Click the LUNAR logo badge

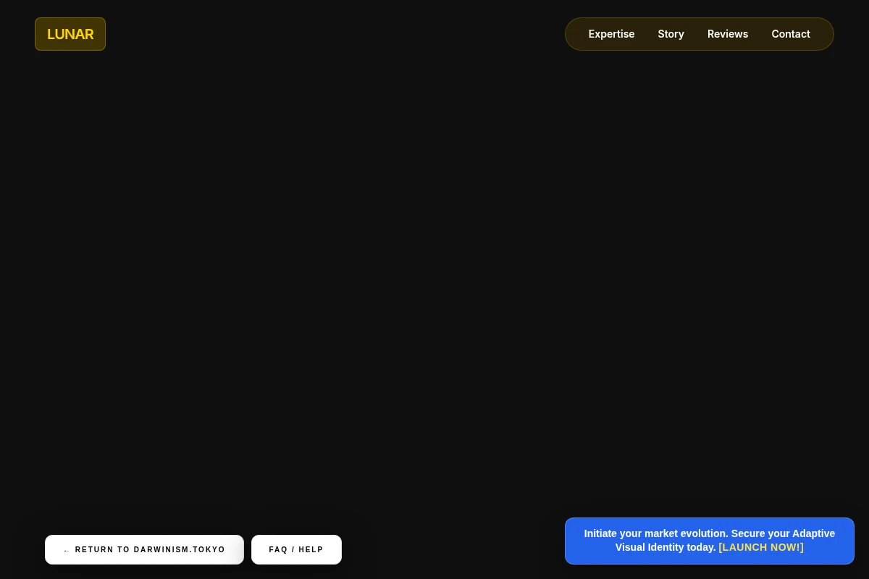(x=70, y=34)
